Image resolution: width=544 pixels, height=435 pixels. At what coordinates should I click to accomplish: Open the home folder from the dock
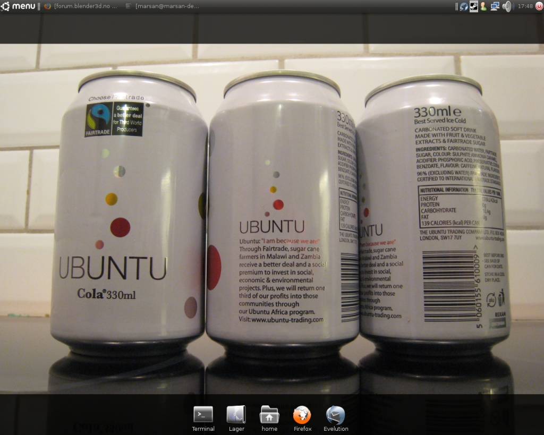click(269, 419)
